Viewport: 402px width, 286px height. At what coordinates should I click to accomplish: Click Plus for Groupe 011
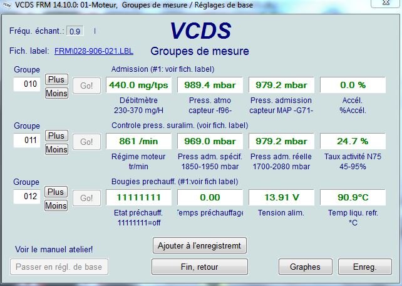tap(56, 136)
